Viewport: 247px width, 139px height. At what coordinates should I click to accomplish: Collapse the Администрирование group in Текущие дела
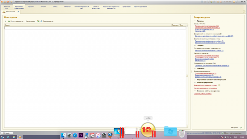[x=195, y=83]
